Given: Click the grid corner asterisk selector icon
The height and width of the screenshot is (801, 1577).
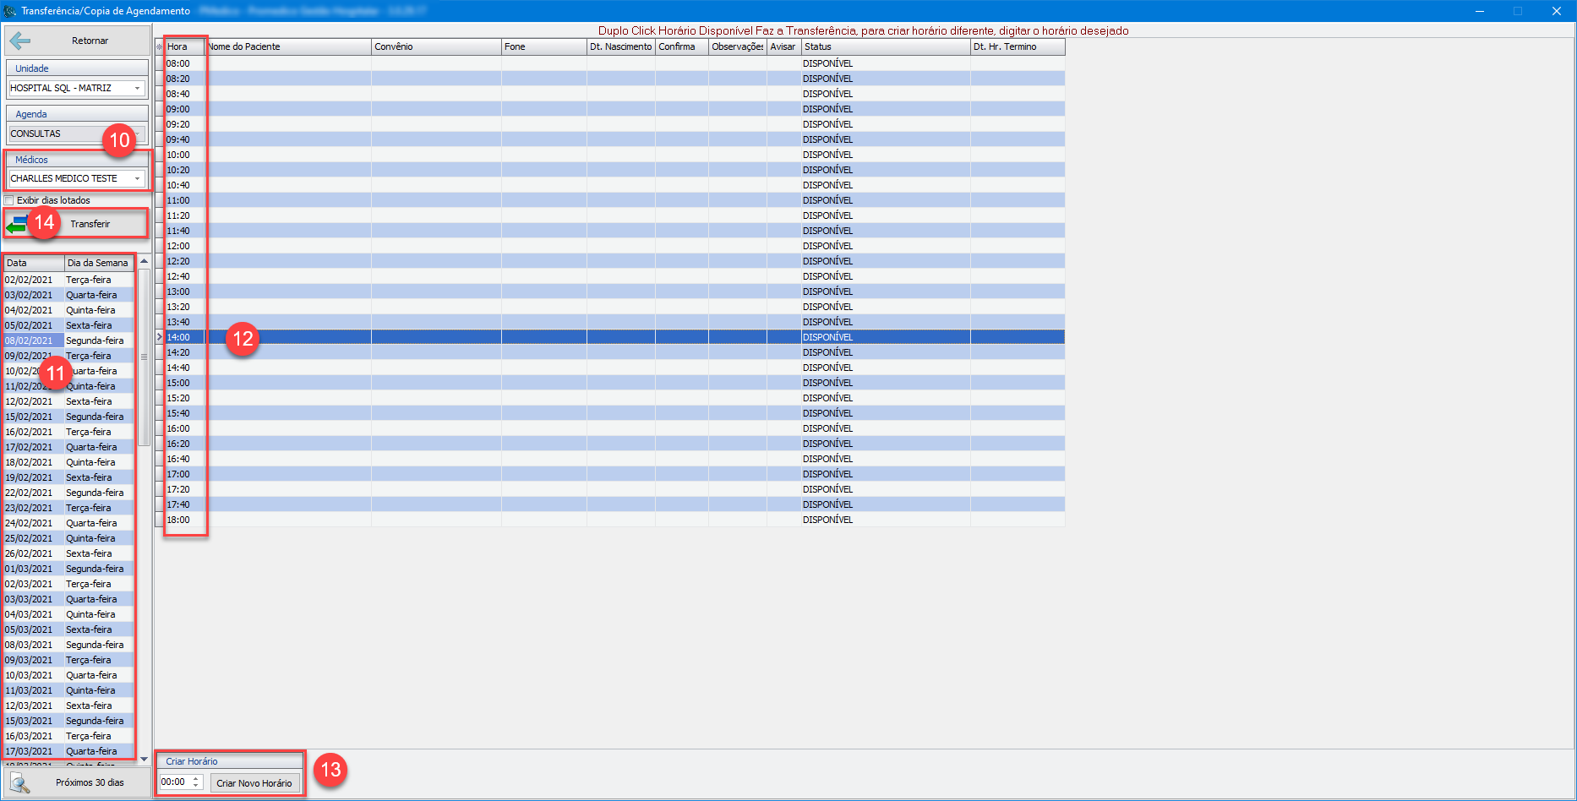Looking at the screenshot, I should 159,47.
